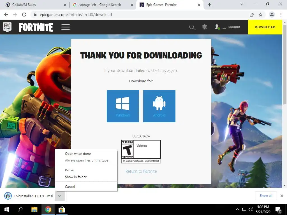
Task: Open volume control tray icon
Action: pyautogui.click(x=251, y=209)
